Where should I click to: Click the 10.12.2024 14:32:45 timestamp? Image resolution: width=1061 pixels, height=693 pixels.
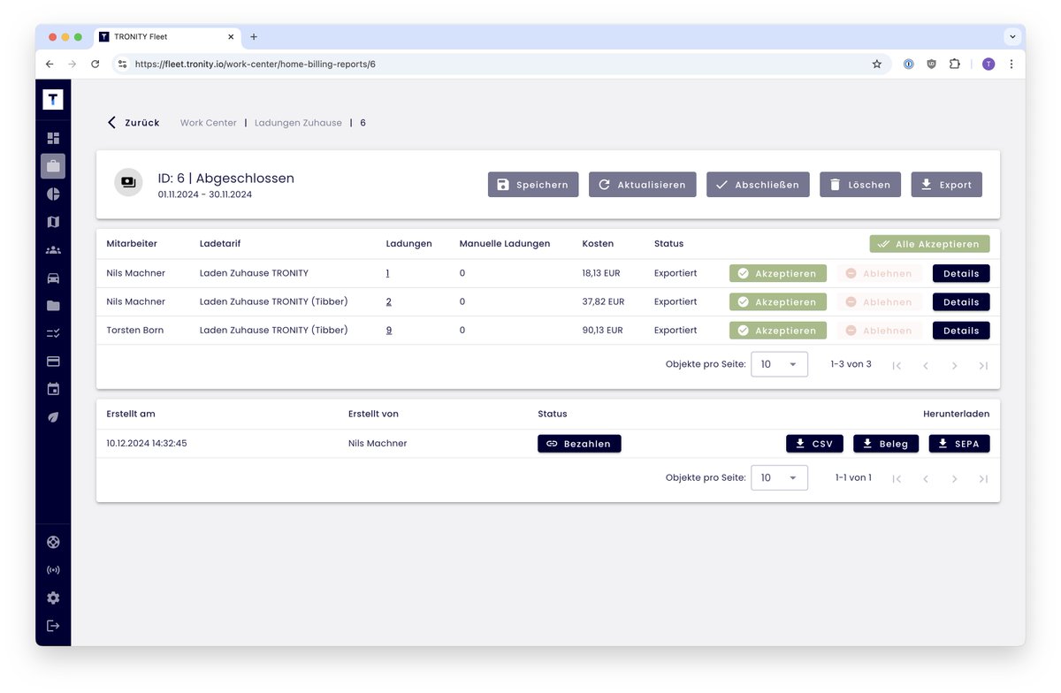(147, 444)
